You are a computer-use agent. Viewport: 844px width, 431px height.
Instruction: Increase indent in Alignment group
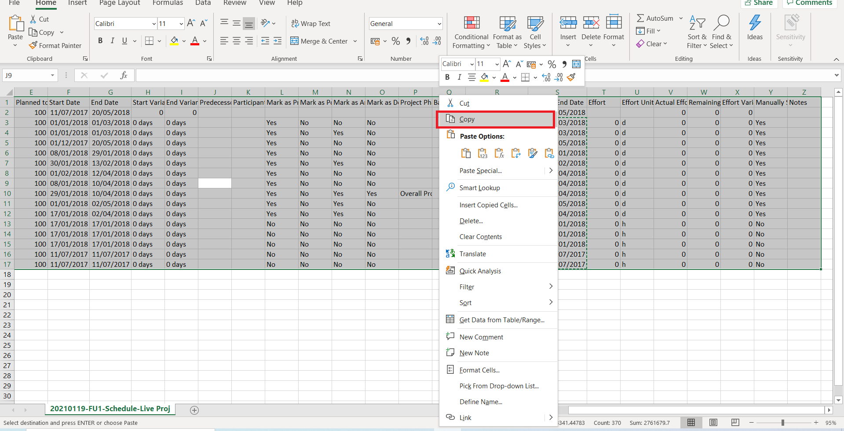[278, 41]
